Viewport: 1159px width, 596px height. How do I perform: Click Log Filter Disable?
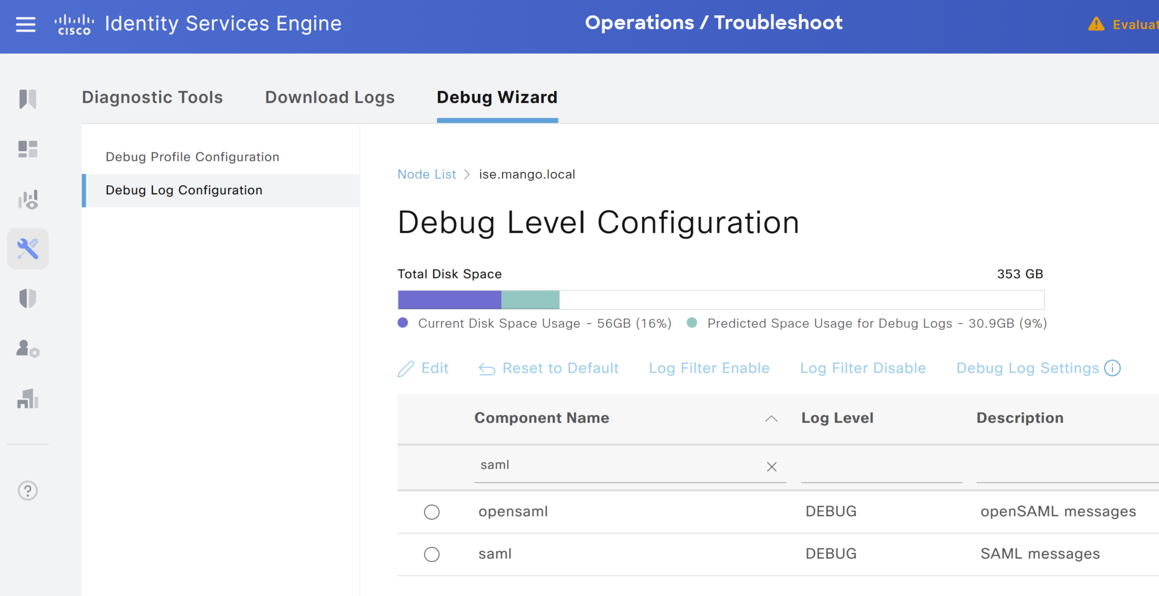coord(863,368)
